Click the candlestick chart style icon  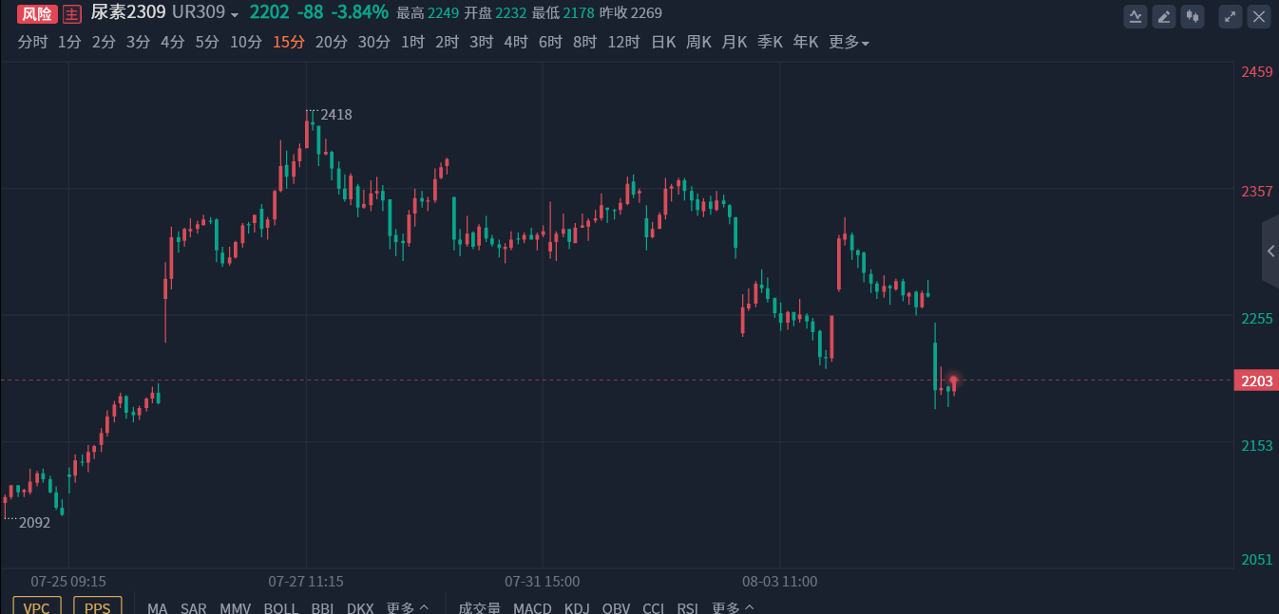pyautogui.click(x=1193, y=16)
